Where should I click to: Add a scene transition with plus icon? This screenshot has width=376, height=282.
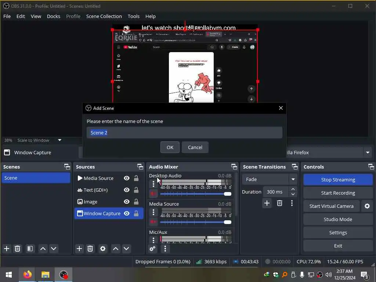pyautogui.click(x=267, y=203)
